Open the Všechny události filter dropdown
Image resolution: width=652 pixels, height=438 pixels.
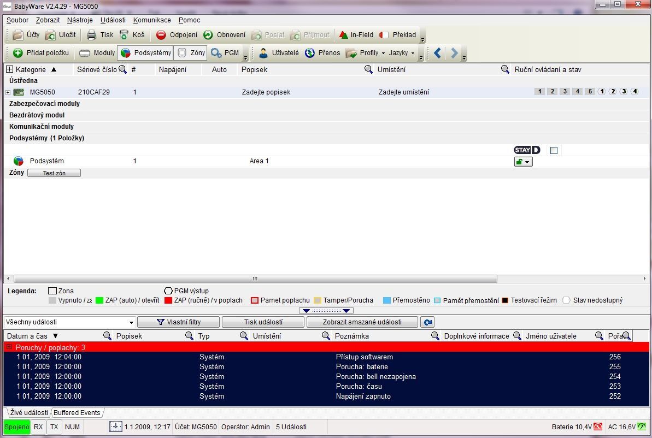(x=131, y=322)
